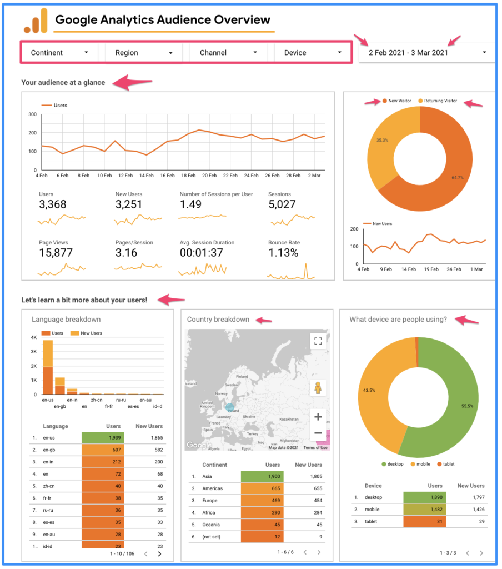Open the Device filter dropdown
The image size is (502, 569).
click(x=312, y=53)
